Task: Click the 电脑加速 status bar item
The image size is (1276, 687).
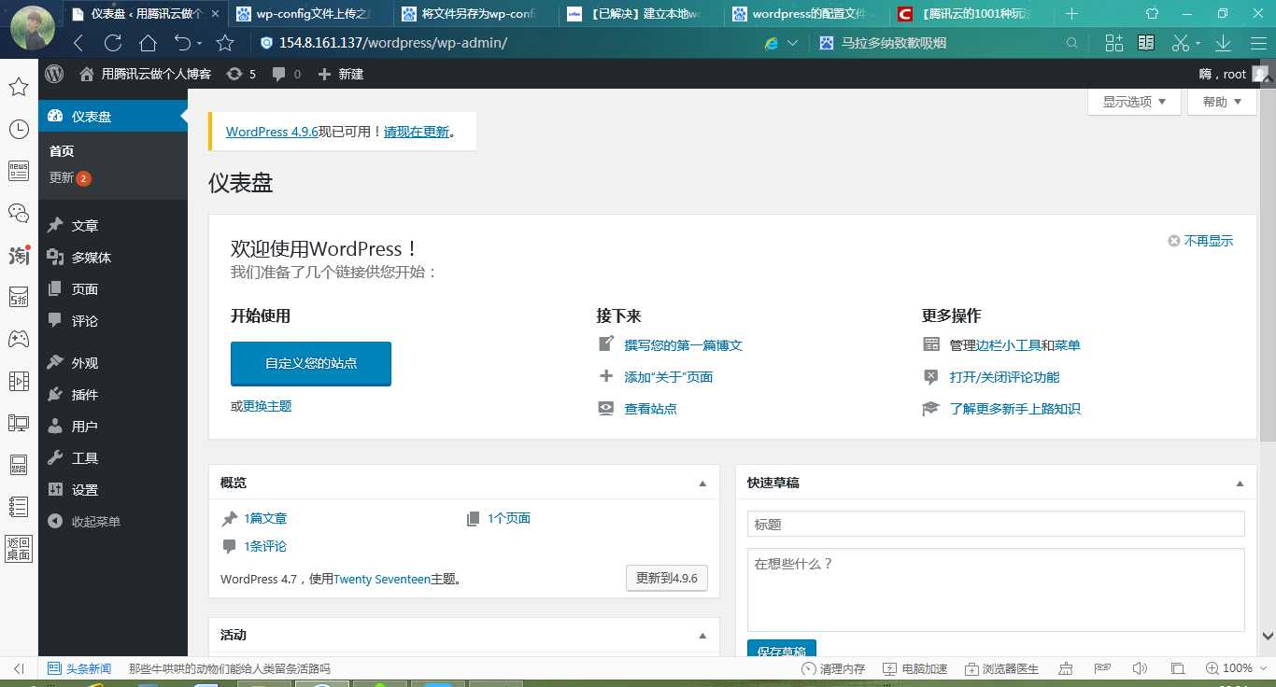Action: point(914,668)
